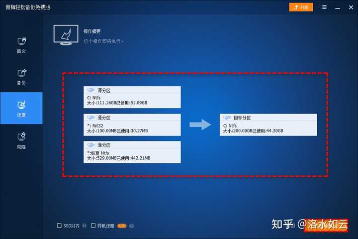The height and width of the screenshot is (239, 358).
Task: Open the hamburger menu in title bar
Action: coord(324,7)
